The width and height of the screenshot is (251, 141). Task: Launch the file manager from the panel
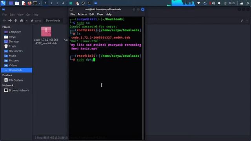point(17,3)
